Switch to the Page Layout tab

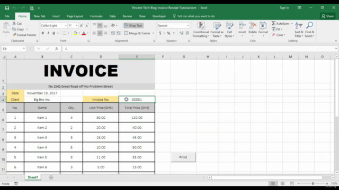coord(75,16)
